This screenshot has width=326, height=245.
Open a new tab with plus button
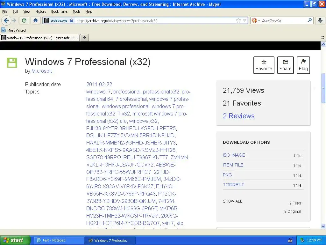tap(84, 38)
